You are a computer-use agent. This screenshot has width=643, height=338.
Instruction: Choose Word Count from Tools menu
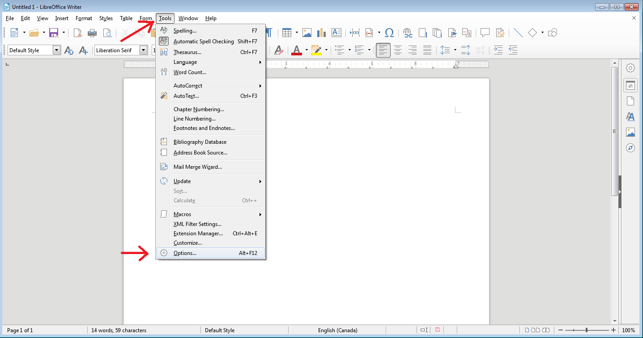211,72
